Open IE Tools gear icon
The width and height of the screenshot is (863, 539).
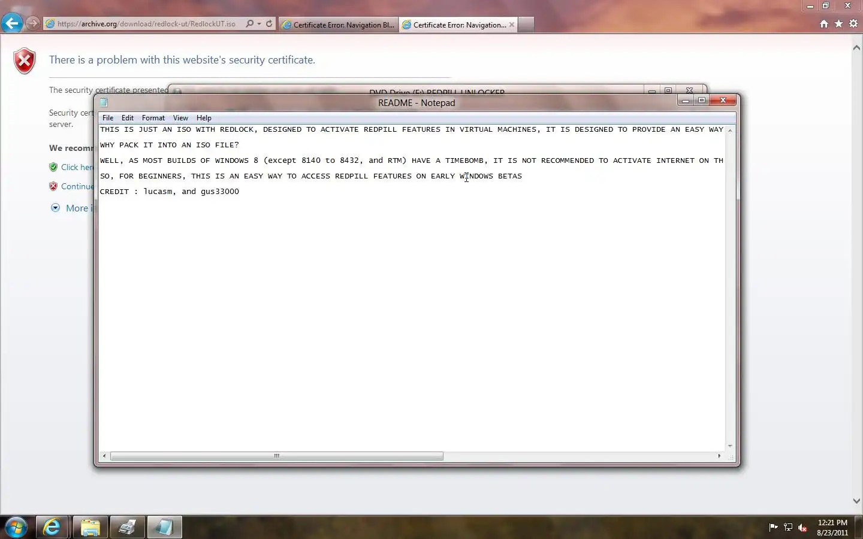853,24
